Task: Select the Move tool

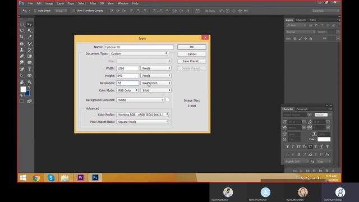Action: pos(30,25)
